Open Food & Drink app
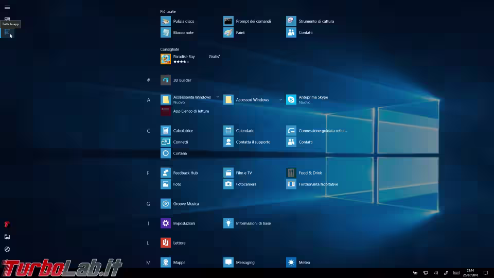 304,173
